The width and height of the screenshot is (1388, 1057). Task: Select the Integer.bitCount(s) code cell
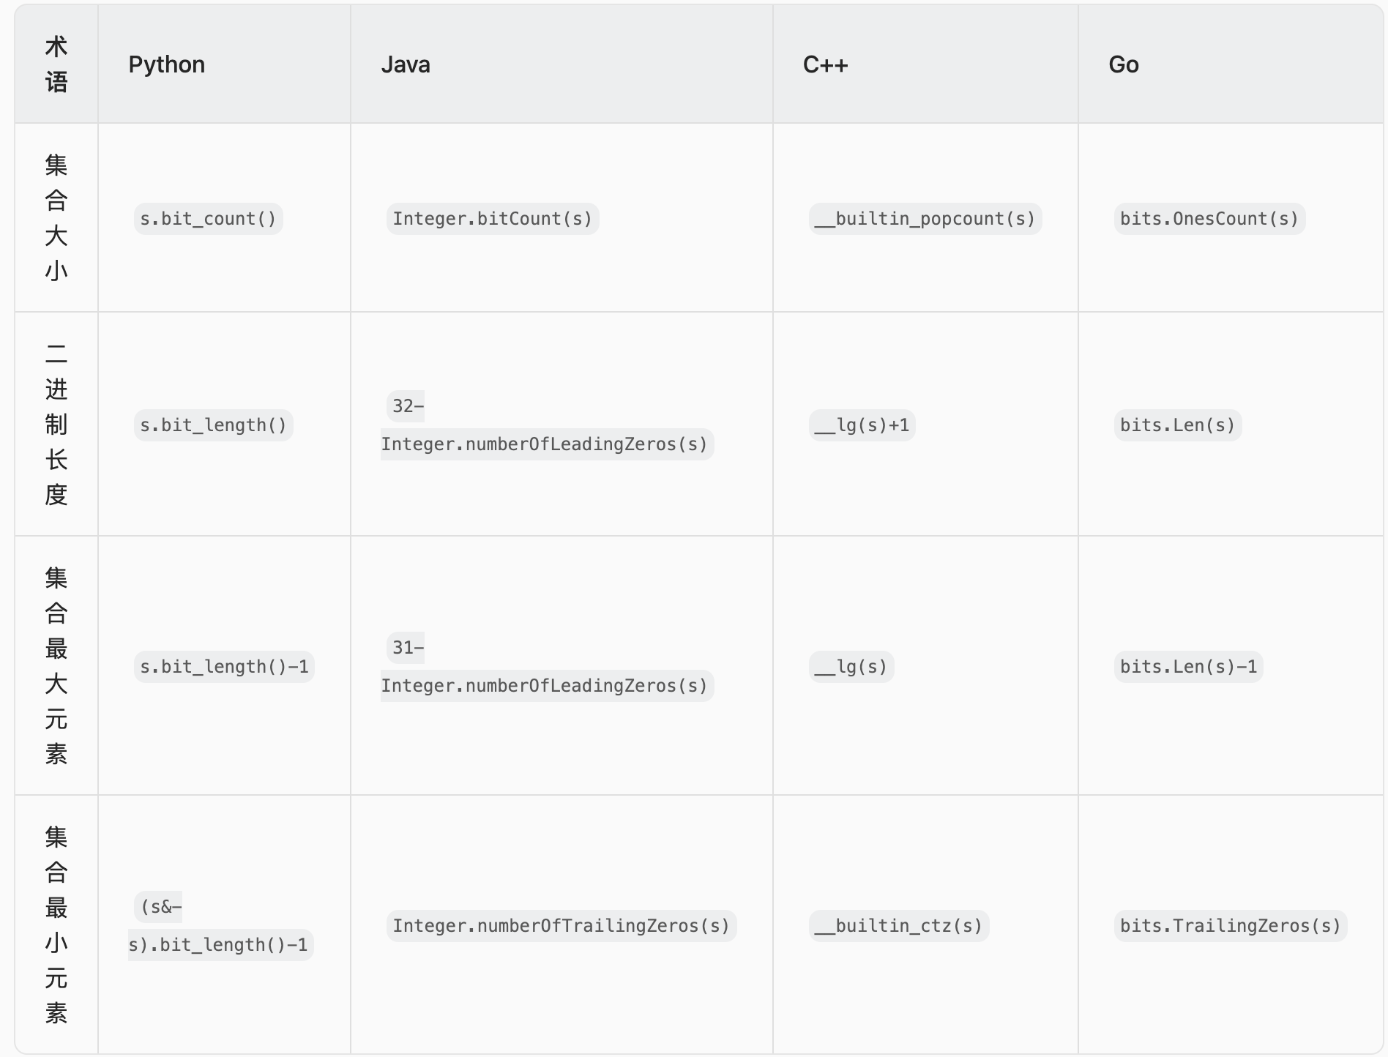tap(492, 219)
